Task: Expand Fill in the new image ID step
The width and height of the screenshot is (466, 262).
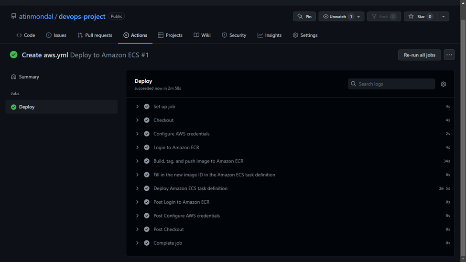Action: click(x=137, y=175)
